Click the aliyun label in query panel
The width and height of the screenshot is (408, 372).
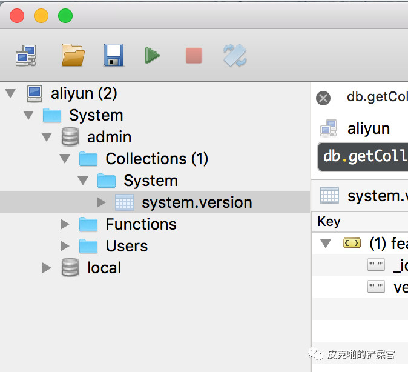coord(369,128)
